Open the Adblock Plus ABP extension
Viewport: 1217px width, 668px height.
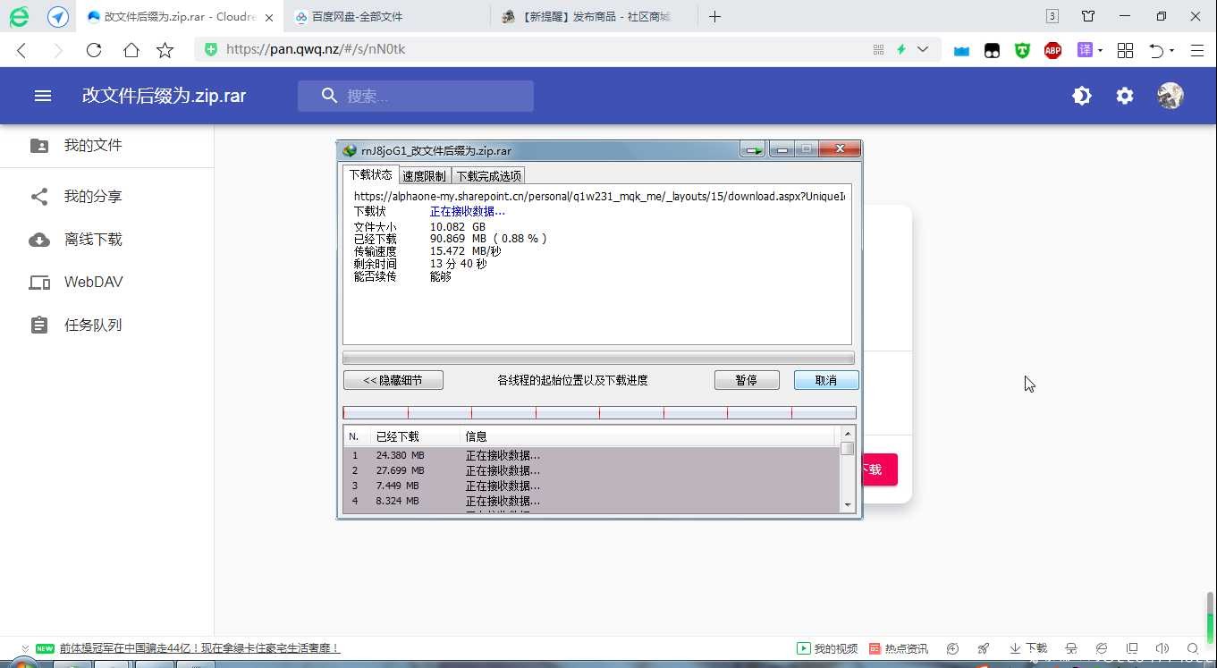1052,51
